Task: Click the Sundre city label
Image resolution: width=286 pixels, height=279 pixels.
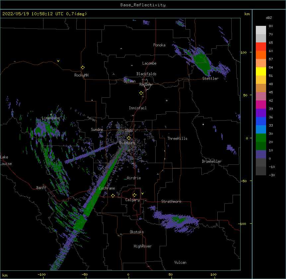Action: [x=97, y=130]
